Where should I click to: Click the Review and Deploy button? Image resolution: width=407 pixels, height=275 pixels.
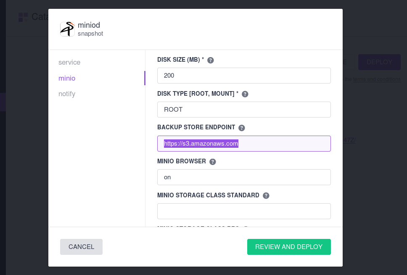click(289, 247)
